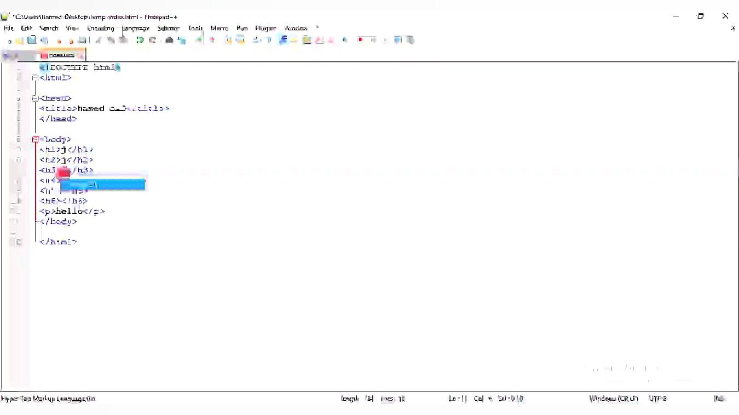The height and width of the screenshot is (415, 739).
Task: Open the Run menu
Action: coord(242,28)
